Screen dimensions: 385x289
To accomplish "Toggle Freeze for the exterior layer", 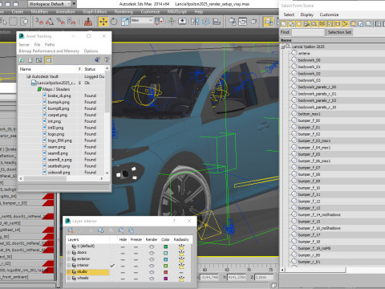I will [x=136, y=259].
